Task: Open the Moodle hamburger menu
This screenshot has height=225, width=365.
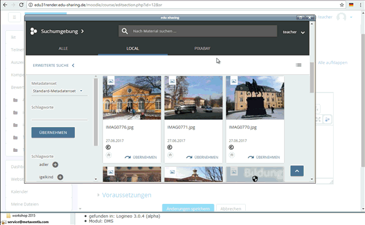Action: click(x=14, y=17)
